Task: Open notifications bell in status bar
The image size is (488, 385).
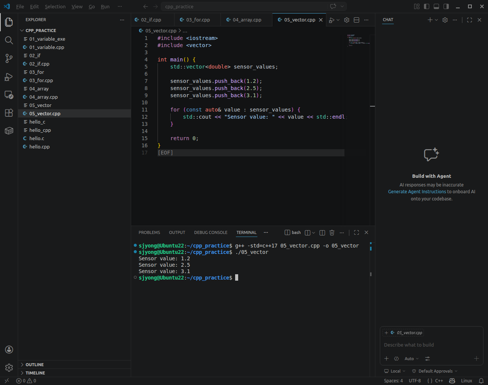Action: click(x=481, y=381)
